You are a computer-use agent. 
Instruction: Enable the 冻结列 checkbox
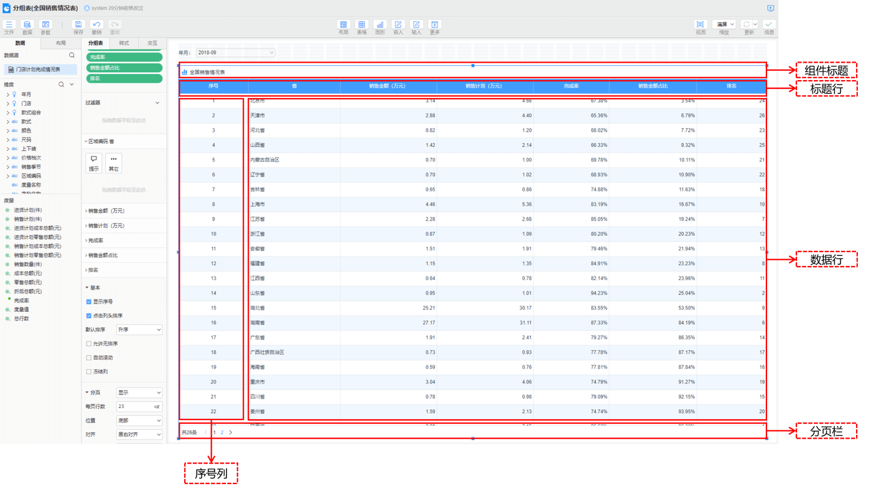(x=89, y=372)
